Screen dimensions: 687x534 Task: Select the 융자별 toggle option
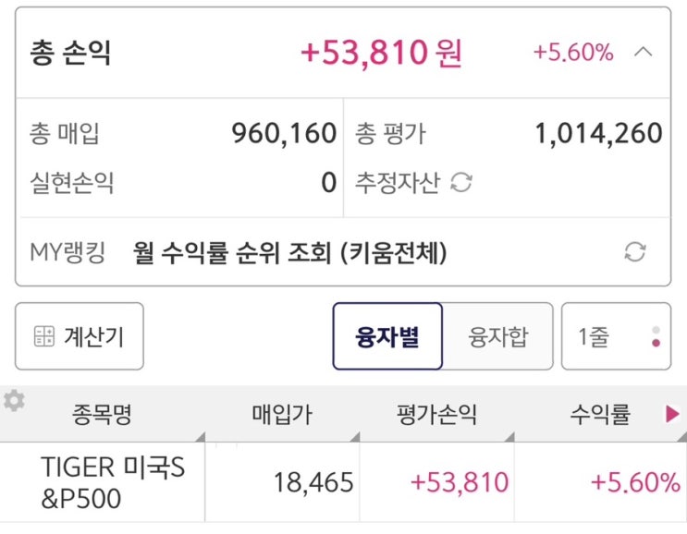(388, 336)
